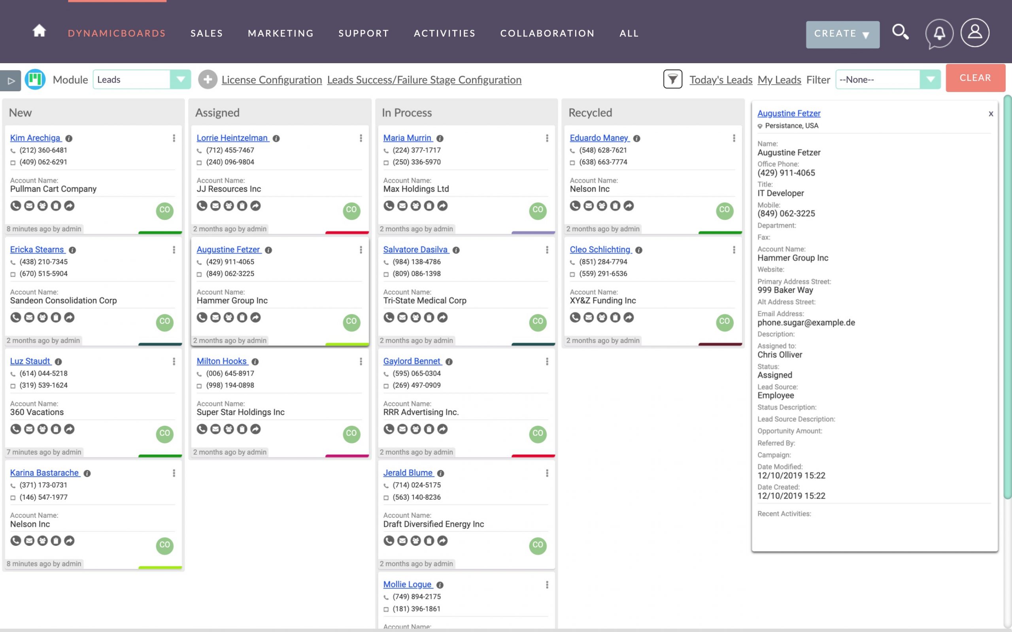Viewport: 1012px width, 632px height.
Task: Toggle My Leads filter view
Action: point(779,79)
